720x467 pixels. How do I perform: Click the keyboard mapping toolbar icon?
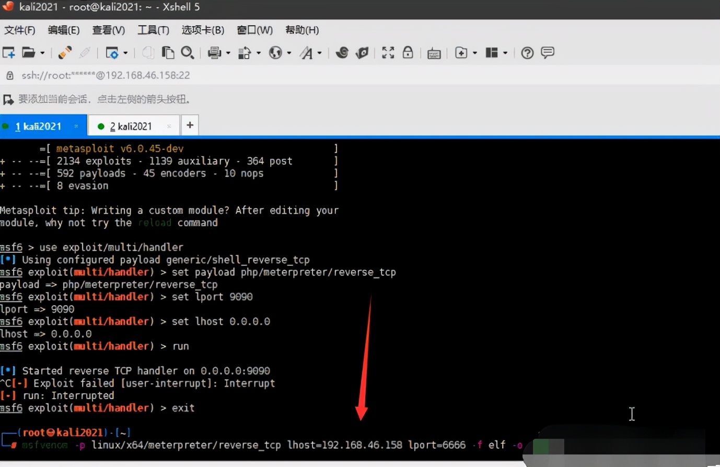[434, 53]
